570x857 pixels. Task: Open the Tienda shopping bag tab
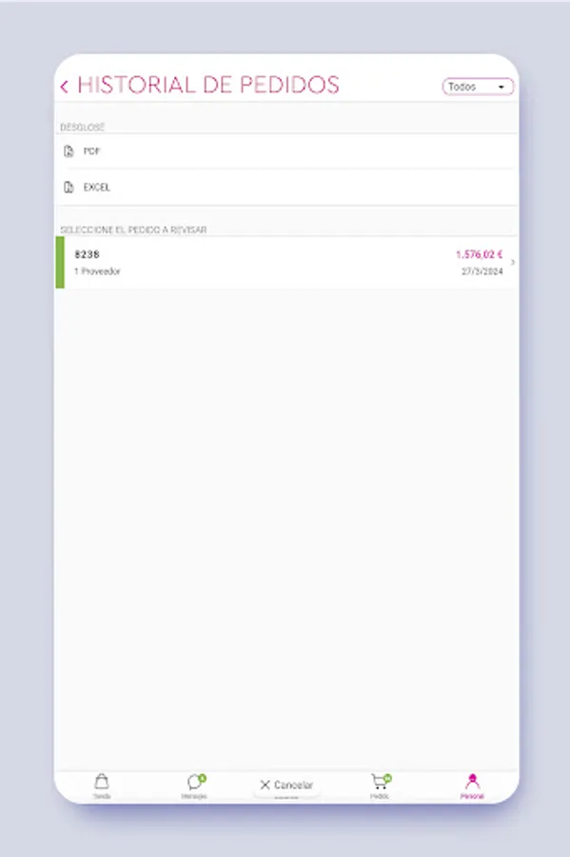click(x=102, y=786)
